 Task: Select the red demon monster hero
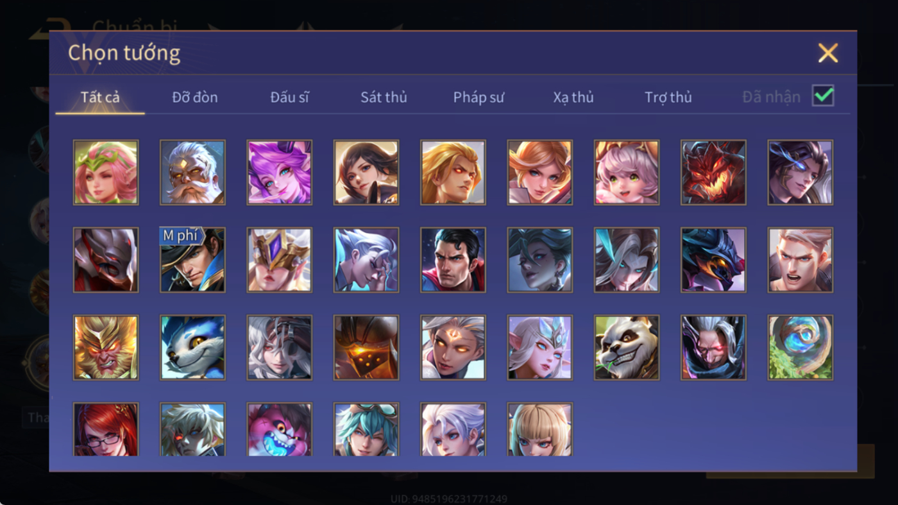pos(713,173)
